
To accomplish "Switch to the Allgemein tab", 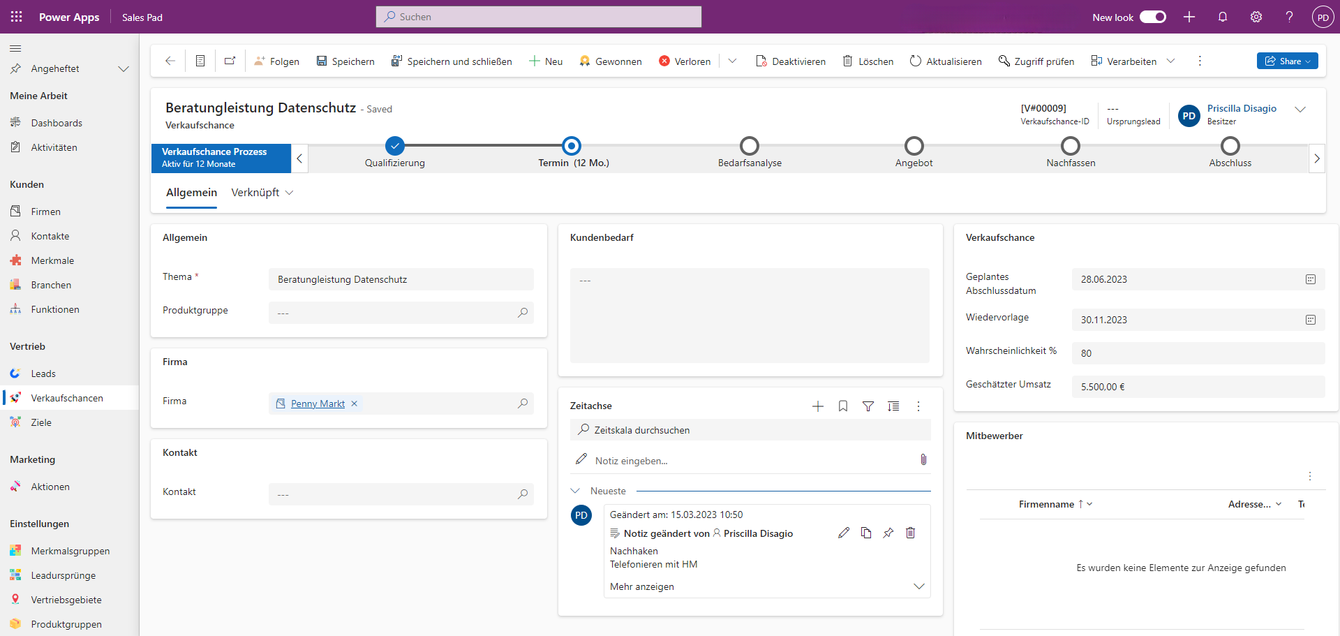I will 191,193.
